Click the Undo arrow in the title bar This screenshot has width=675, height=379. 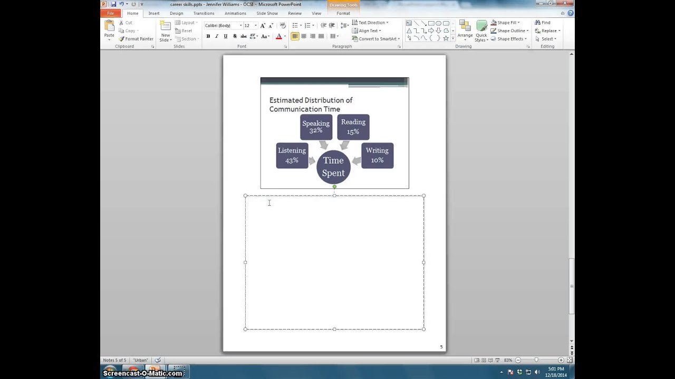(122, 4)
